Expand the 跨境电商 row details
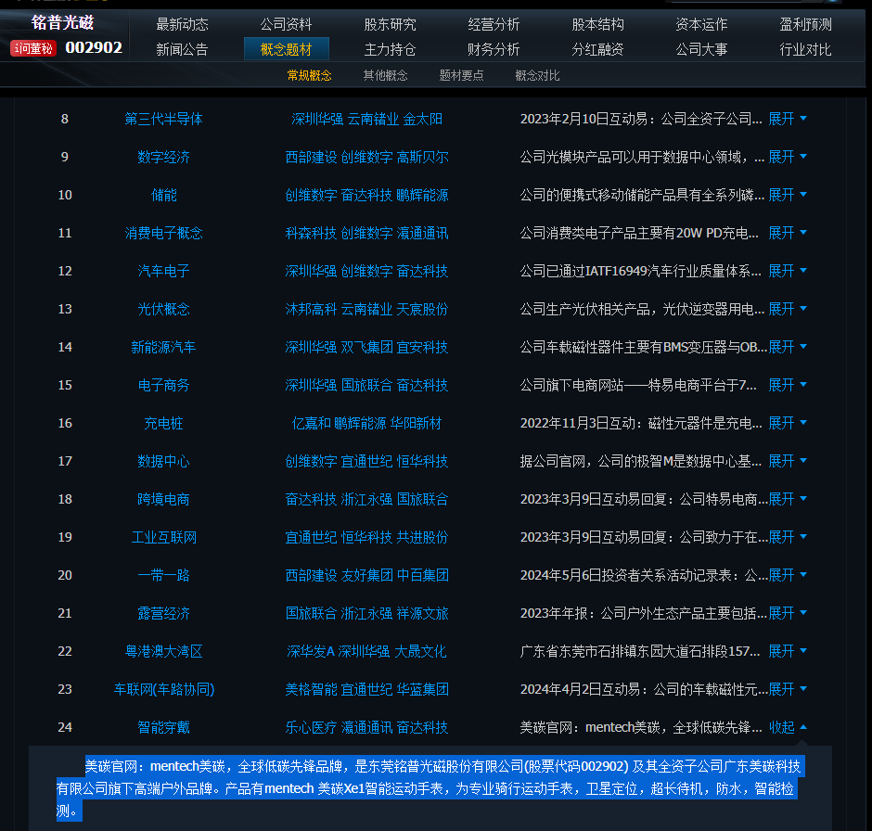This screenshot has height=831, width=872. tap(787, 499)
